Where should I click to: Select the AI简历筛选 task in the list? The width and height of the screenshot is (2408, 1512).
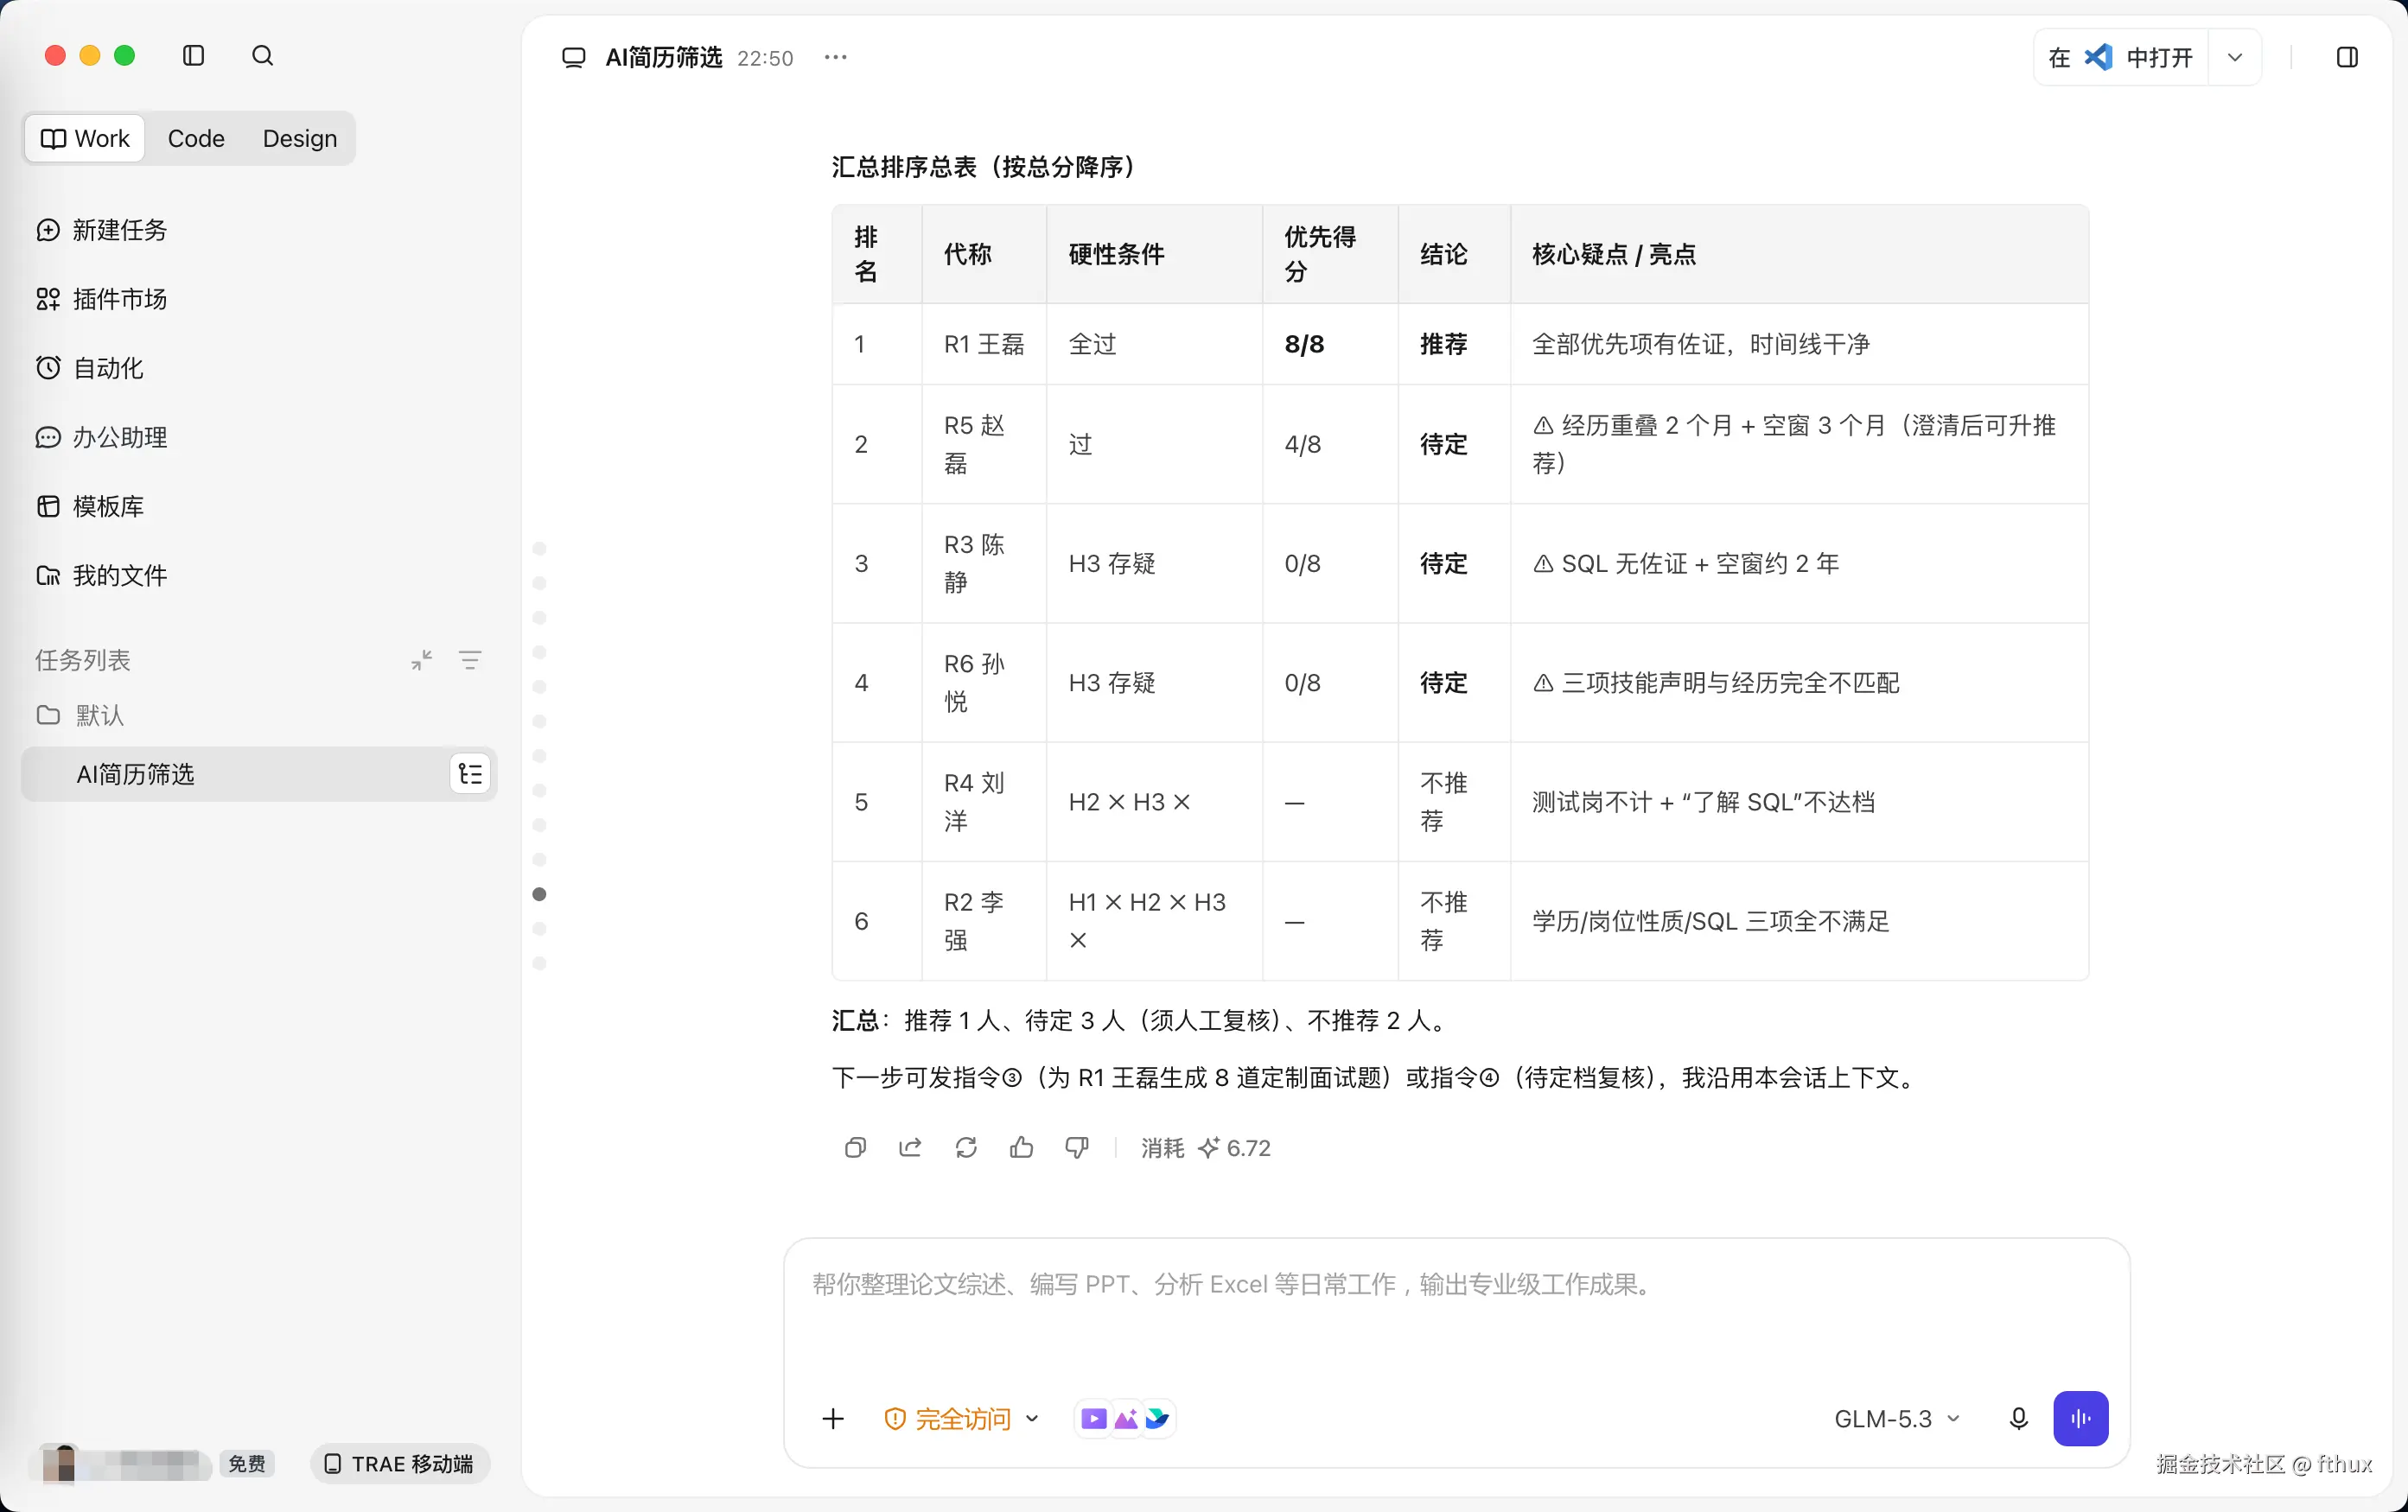pos(259,773)
